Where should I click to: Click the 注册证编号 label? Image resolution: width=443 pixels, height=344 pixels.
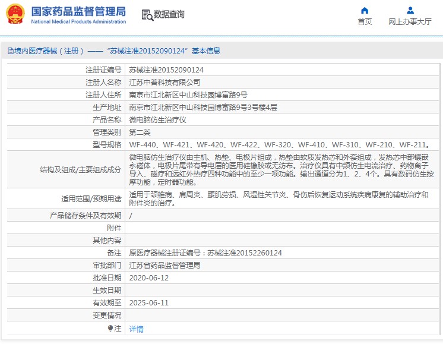(103, 70)
